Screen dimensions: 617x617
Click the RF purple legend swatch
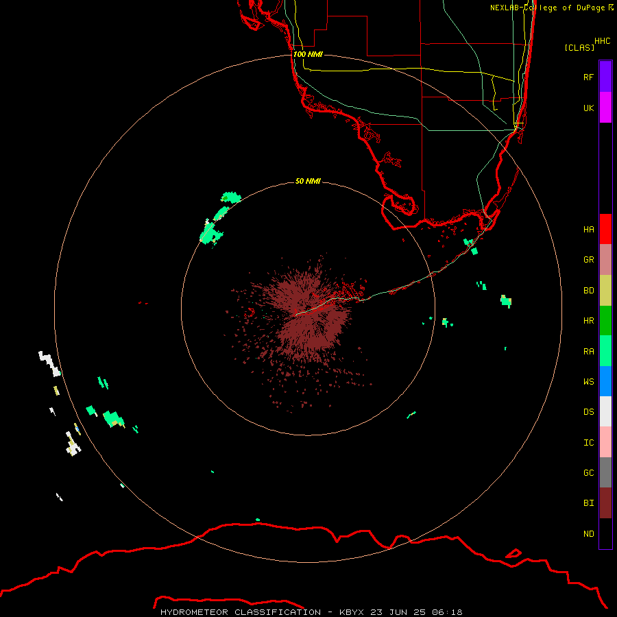point(605,77)
